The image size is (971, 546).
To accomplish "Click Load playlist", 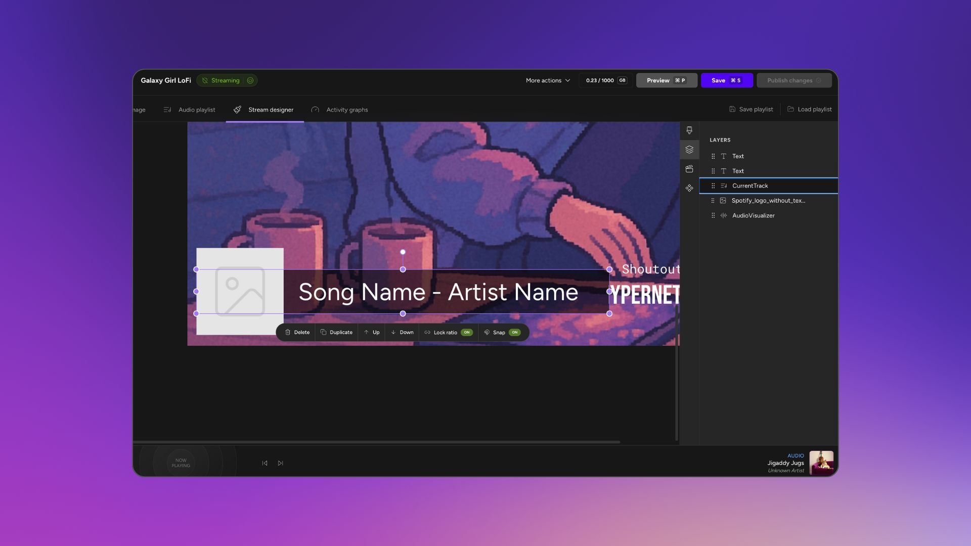I will [810, 109].
